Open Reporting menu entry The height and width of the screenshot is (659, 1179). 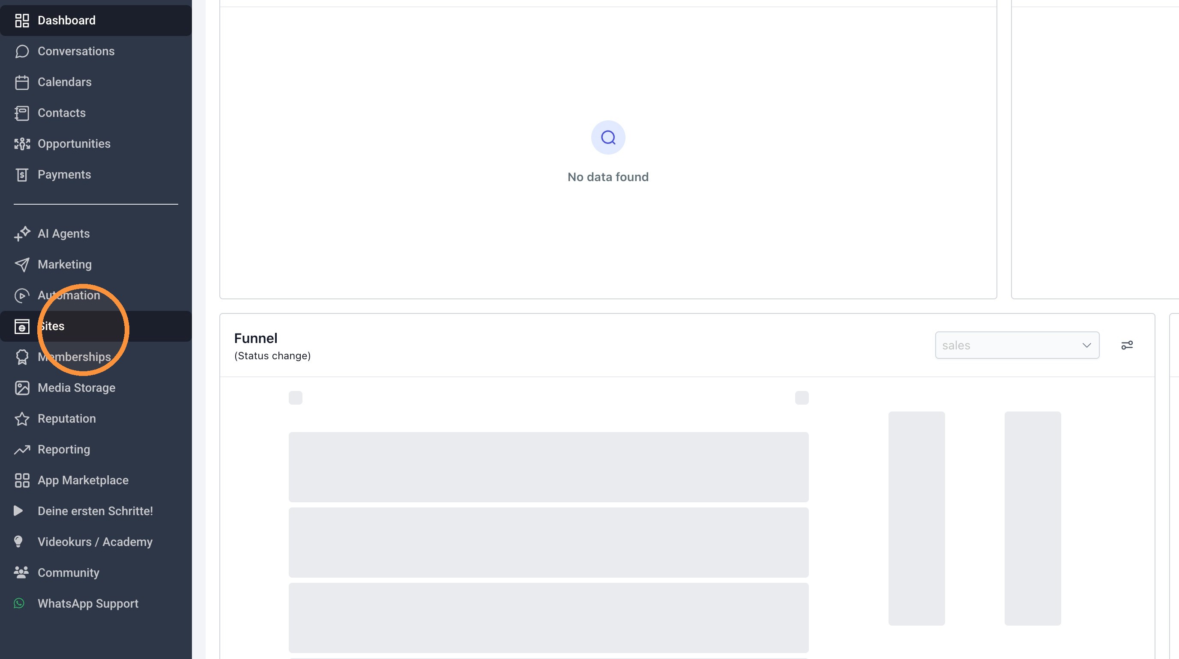point(96,450)
